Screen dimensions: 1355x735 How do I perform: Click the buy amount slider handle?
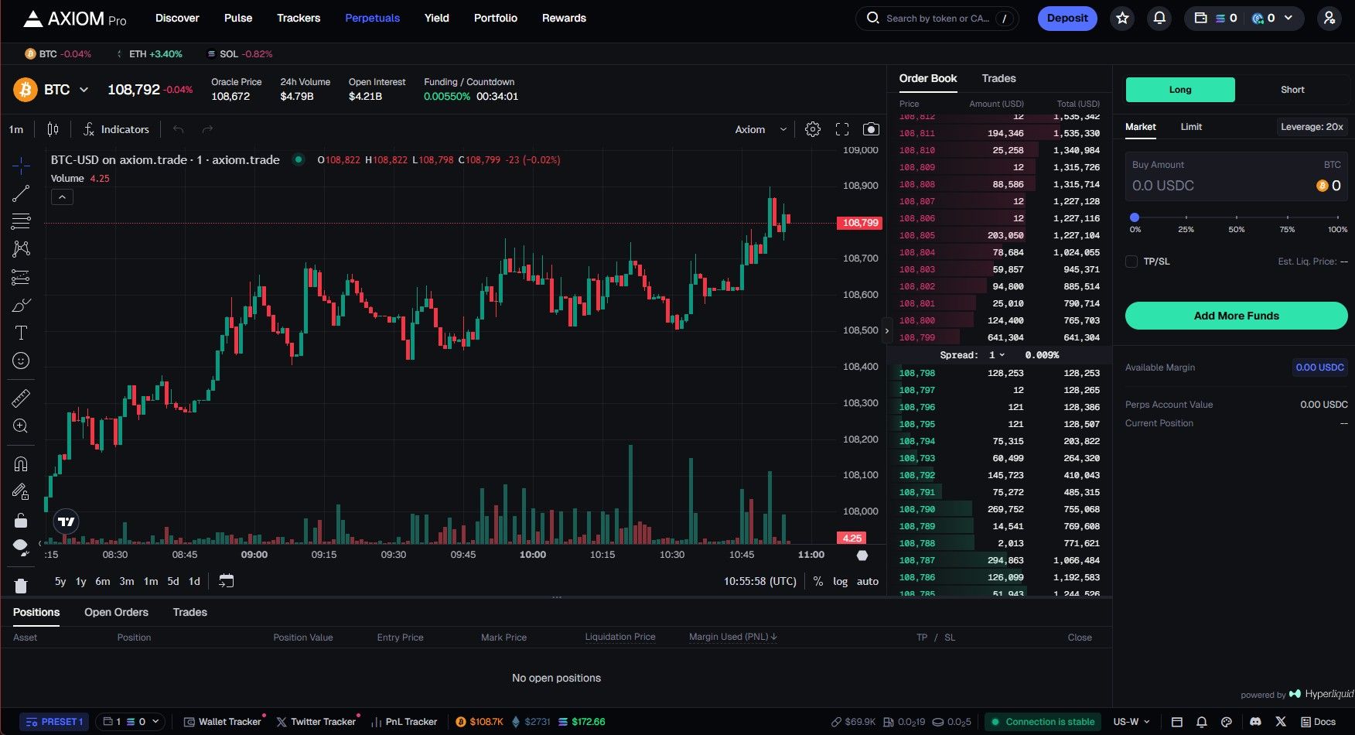[x=1135, y=217]
